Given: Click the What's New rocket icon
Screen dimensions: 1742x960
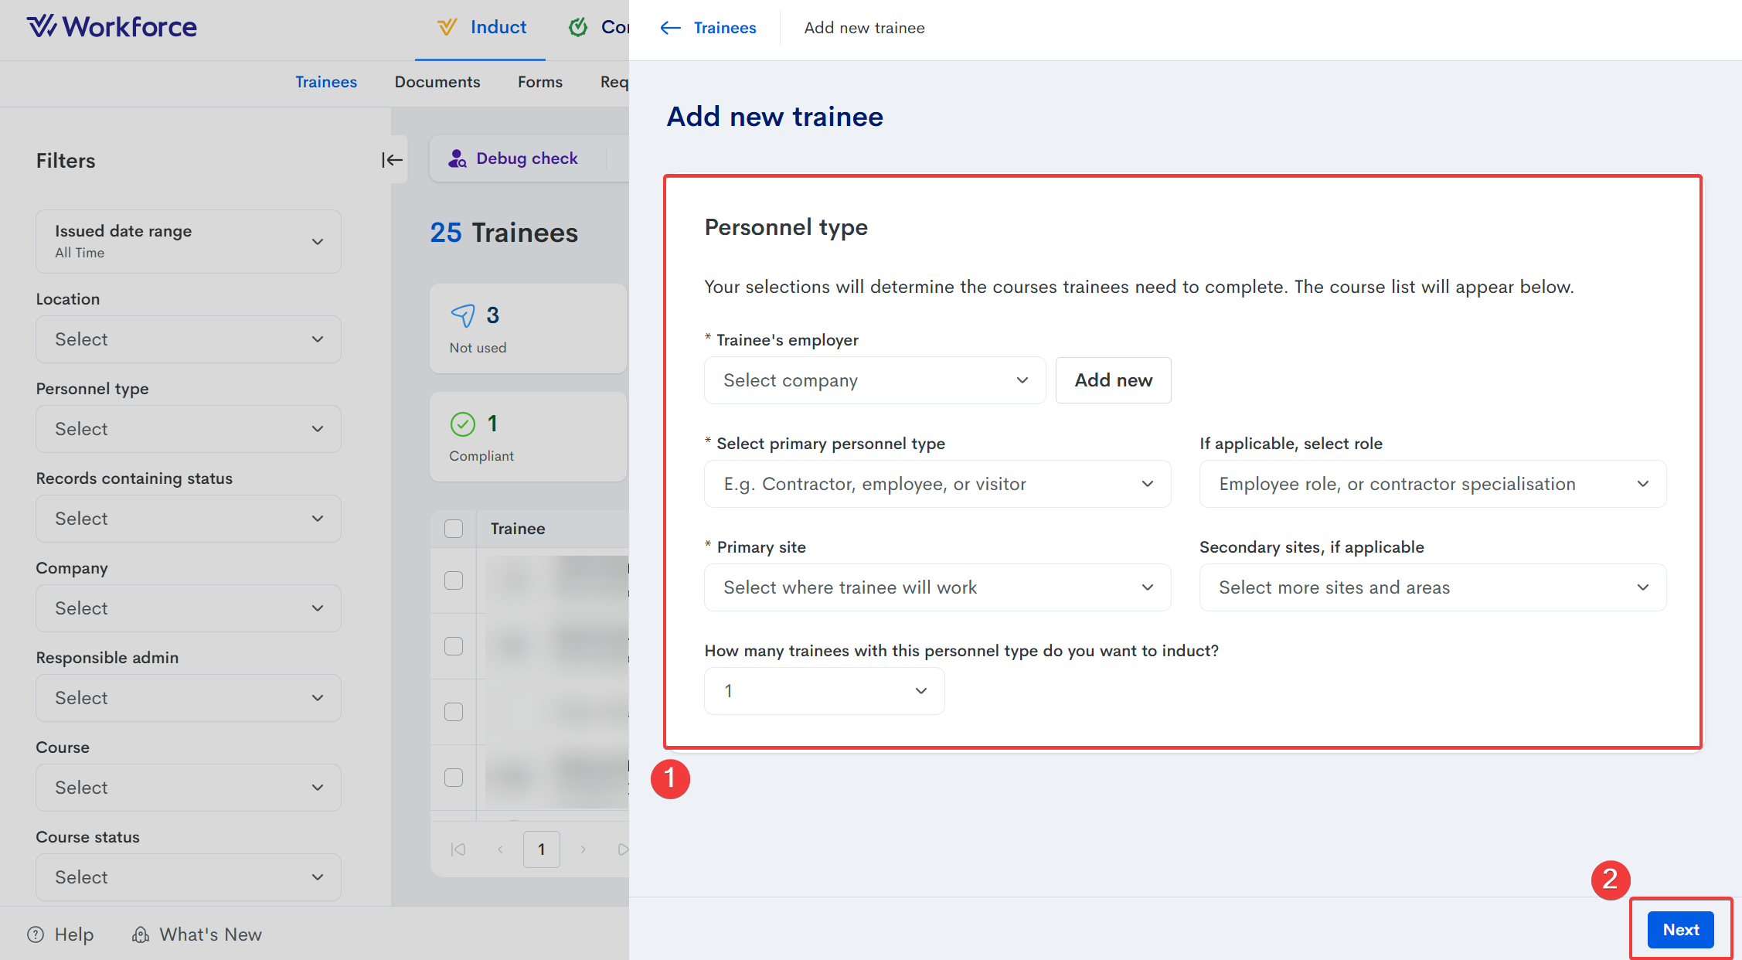Looking at the screenshot, I should [141, 934].
